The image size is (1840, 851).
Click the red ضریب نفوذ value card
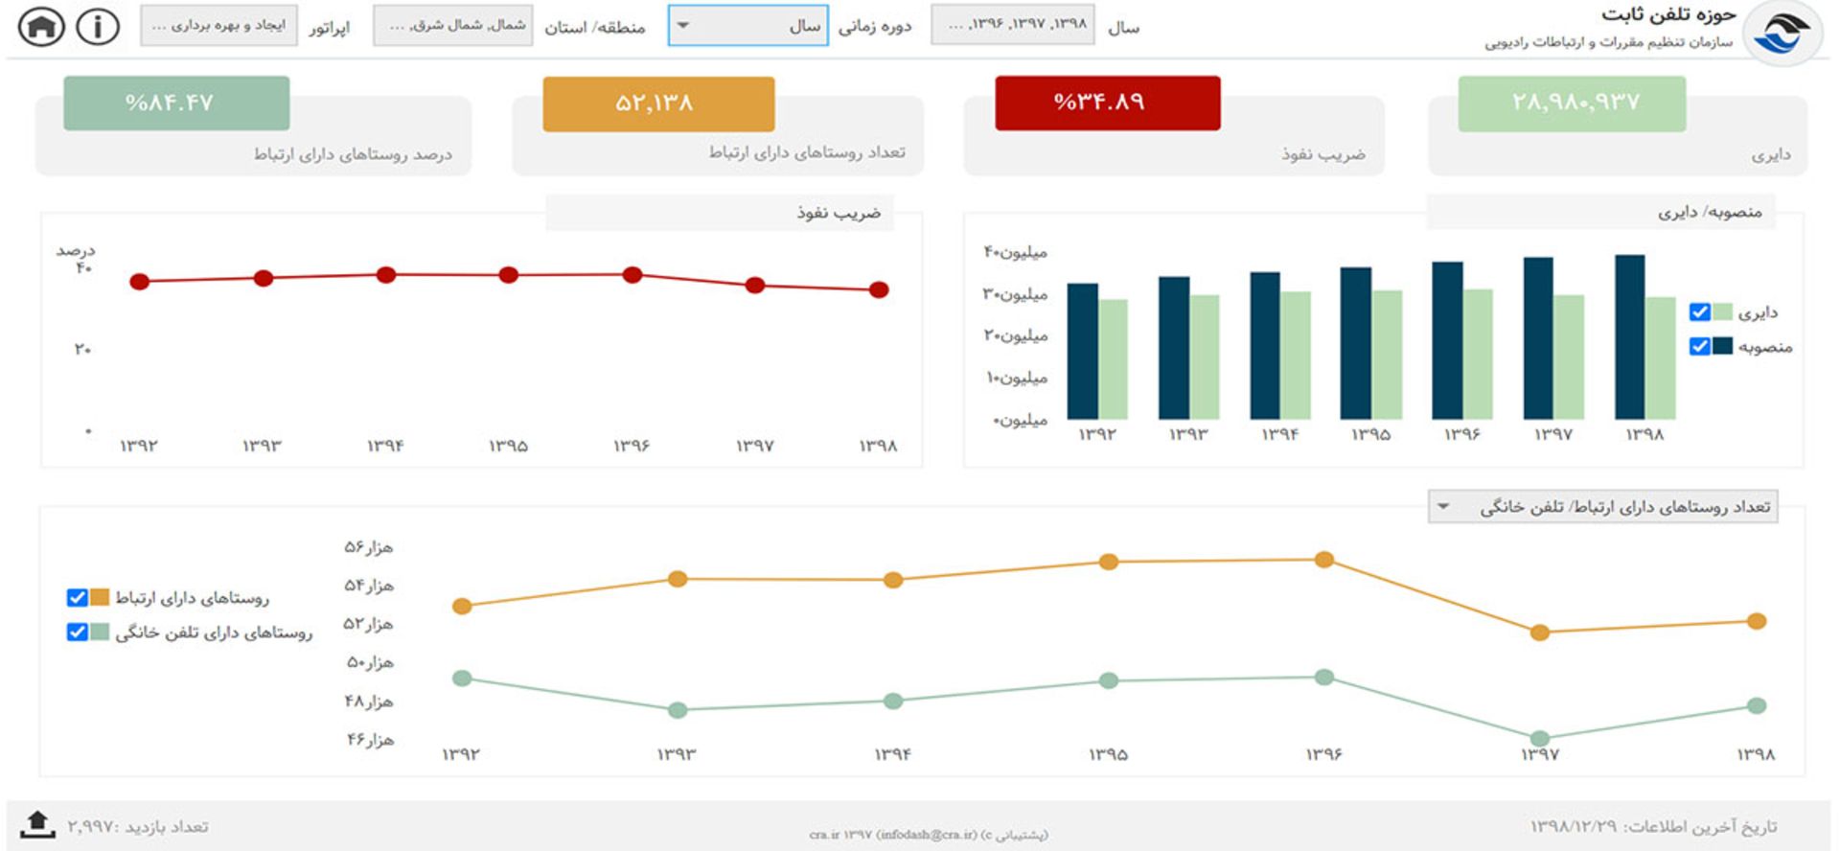[x=1107, y=103]
